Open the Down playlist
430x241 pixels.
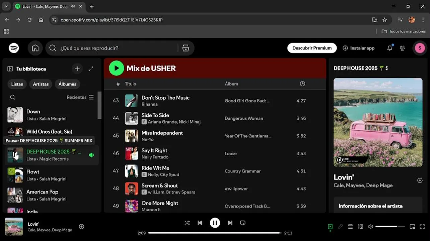pos(52,115)
